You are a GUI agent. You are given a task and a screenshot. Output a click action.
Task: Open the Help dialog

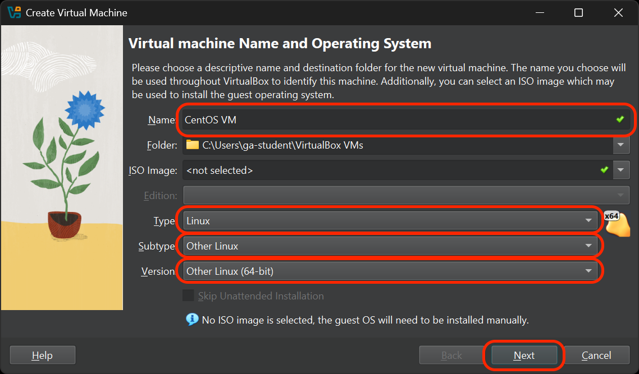[42, 355]
